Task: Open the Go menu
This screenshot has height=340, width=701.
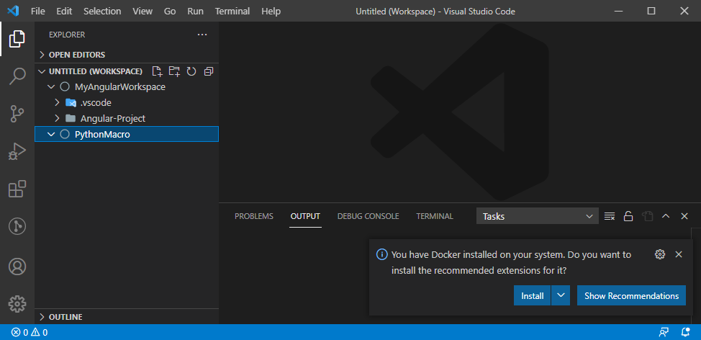Action: 170,12
